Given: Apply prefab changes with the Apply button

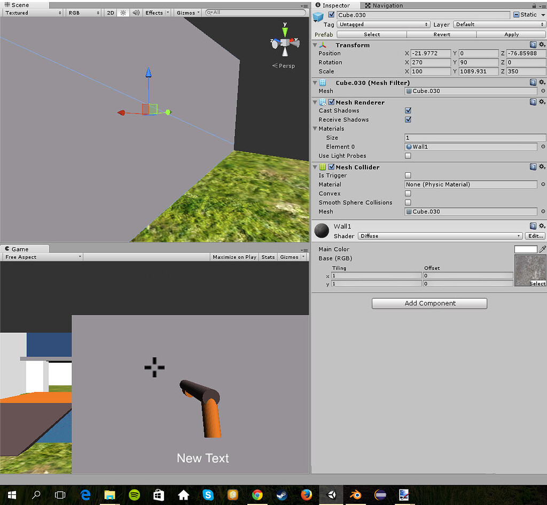Looking at the screenshot, I should [x=511, y=34].
